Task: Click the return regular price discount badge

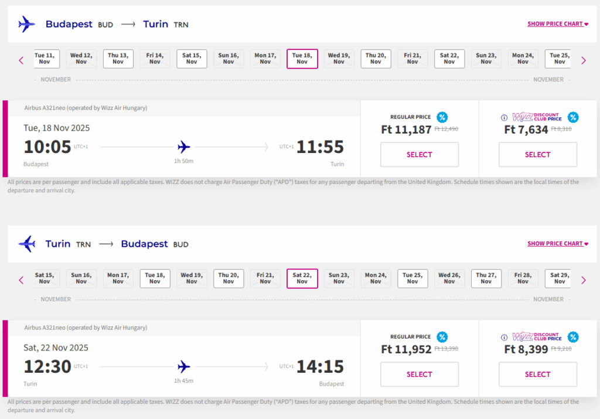Action: (442, 337)
